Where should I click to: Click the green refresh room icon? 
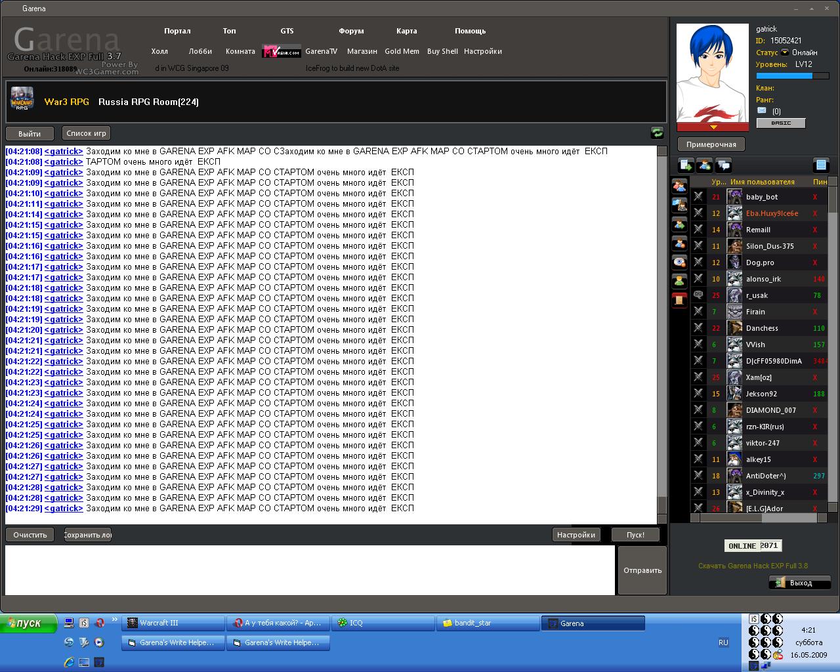[657, 133]
